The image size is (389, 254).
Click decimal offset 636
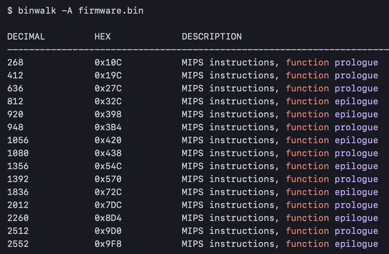(x=15, y=88)
